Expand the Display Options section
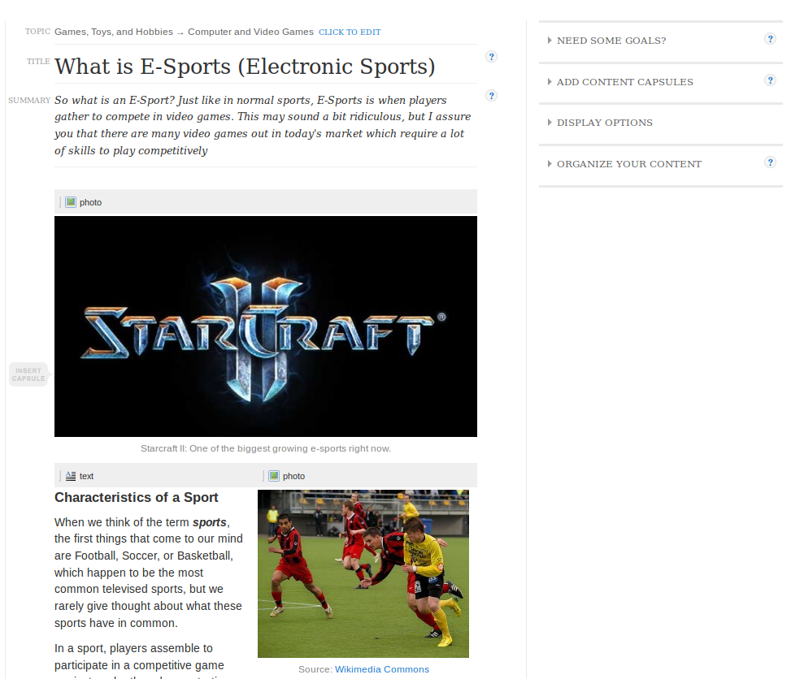The image size is (791, 679). (x=600, y=123)
